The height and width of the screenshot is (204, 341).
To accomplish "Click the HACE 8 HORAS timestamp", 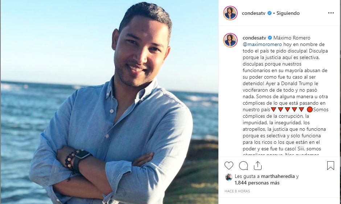I will click(x=237, y=191).
